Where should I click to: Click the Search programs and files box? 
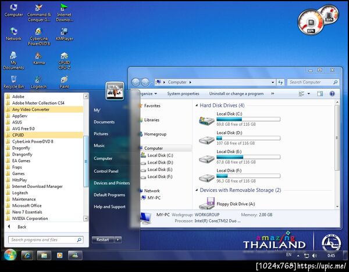click(46, 240)
